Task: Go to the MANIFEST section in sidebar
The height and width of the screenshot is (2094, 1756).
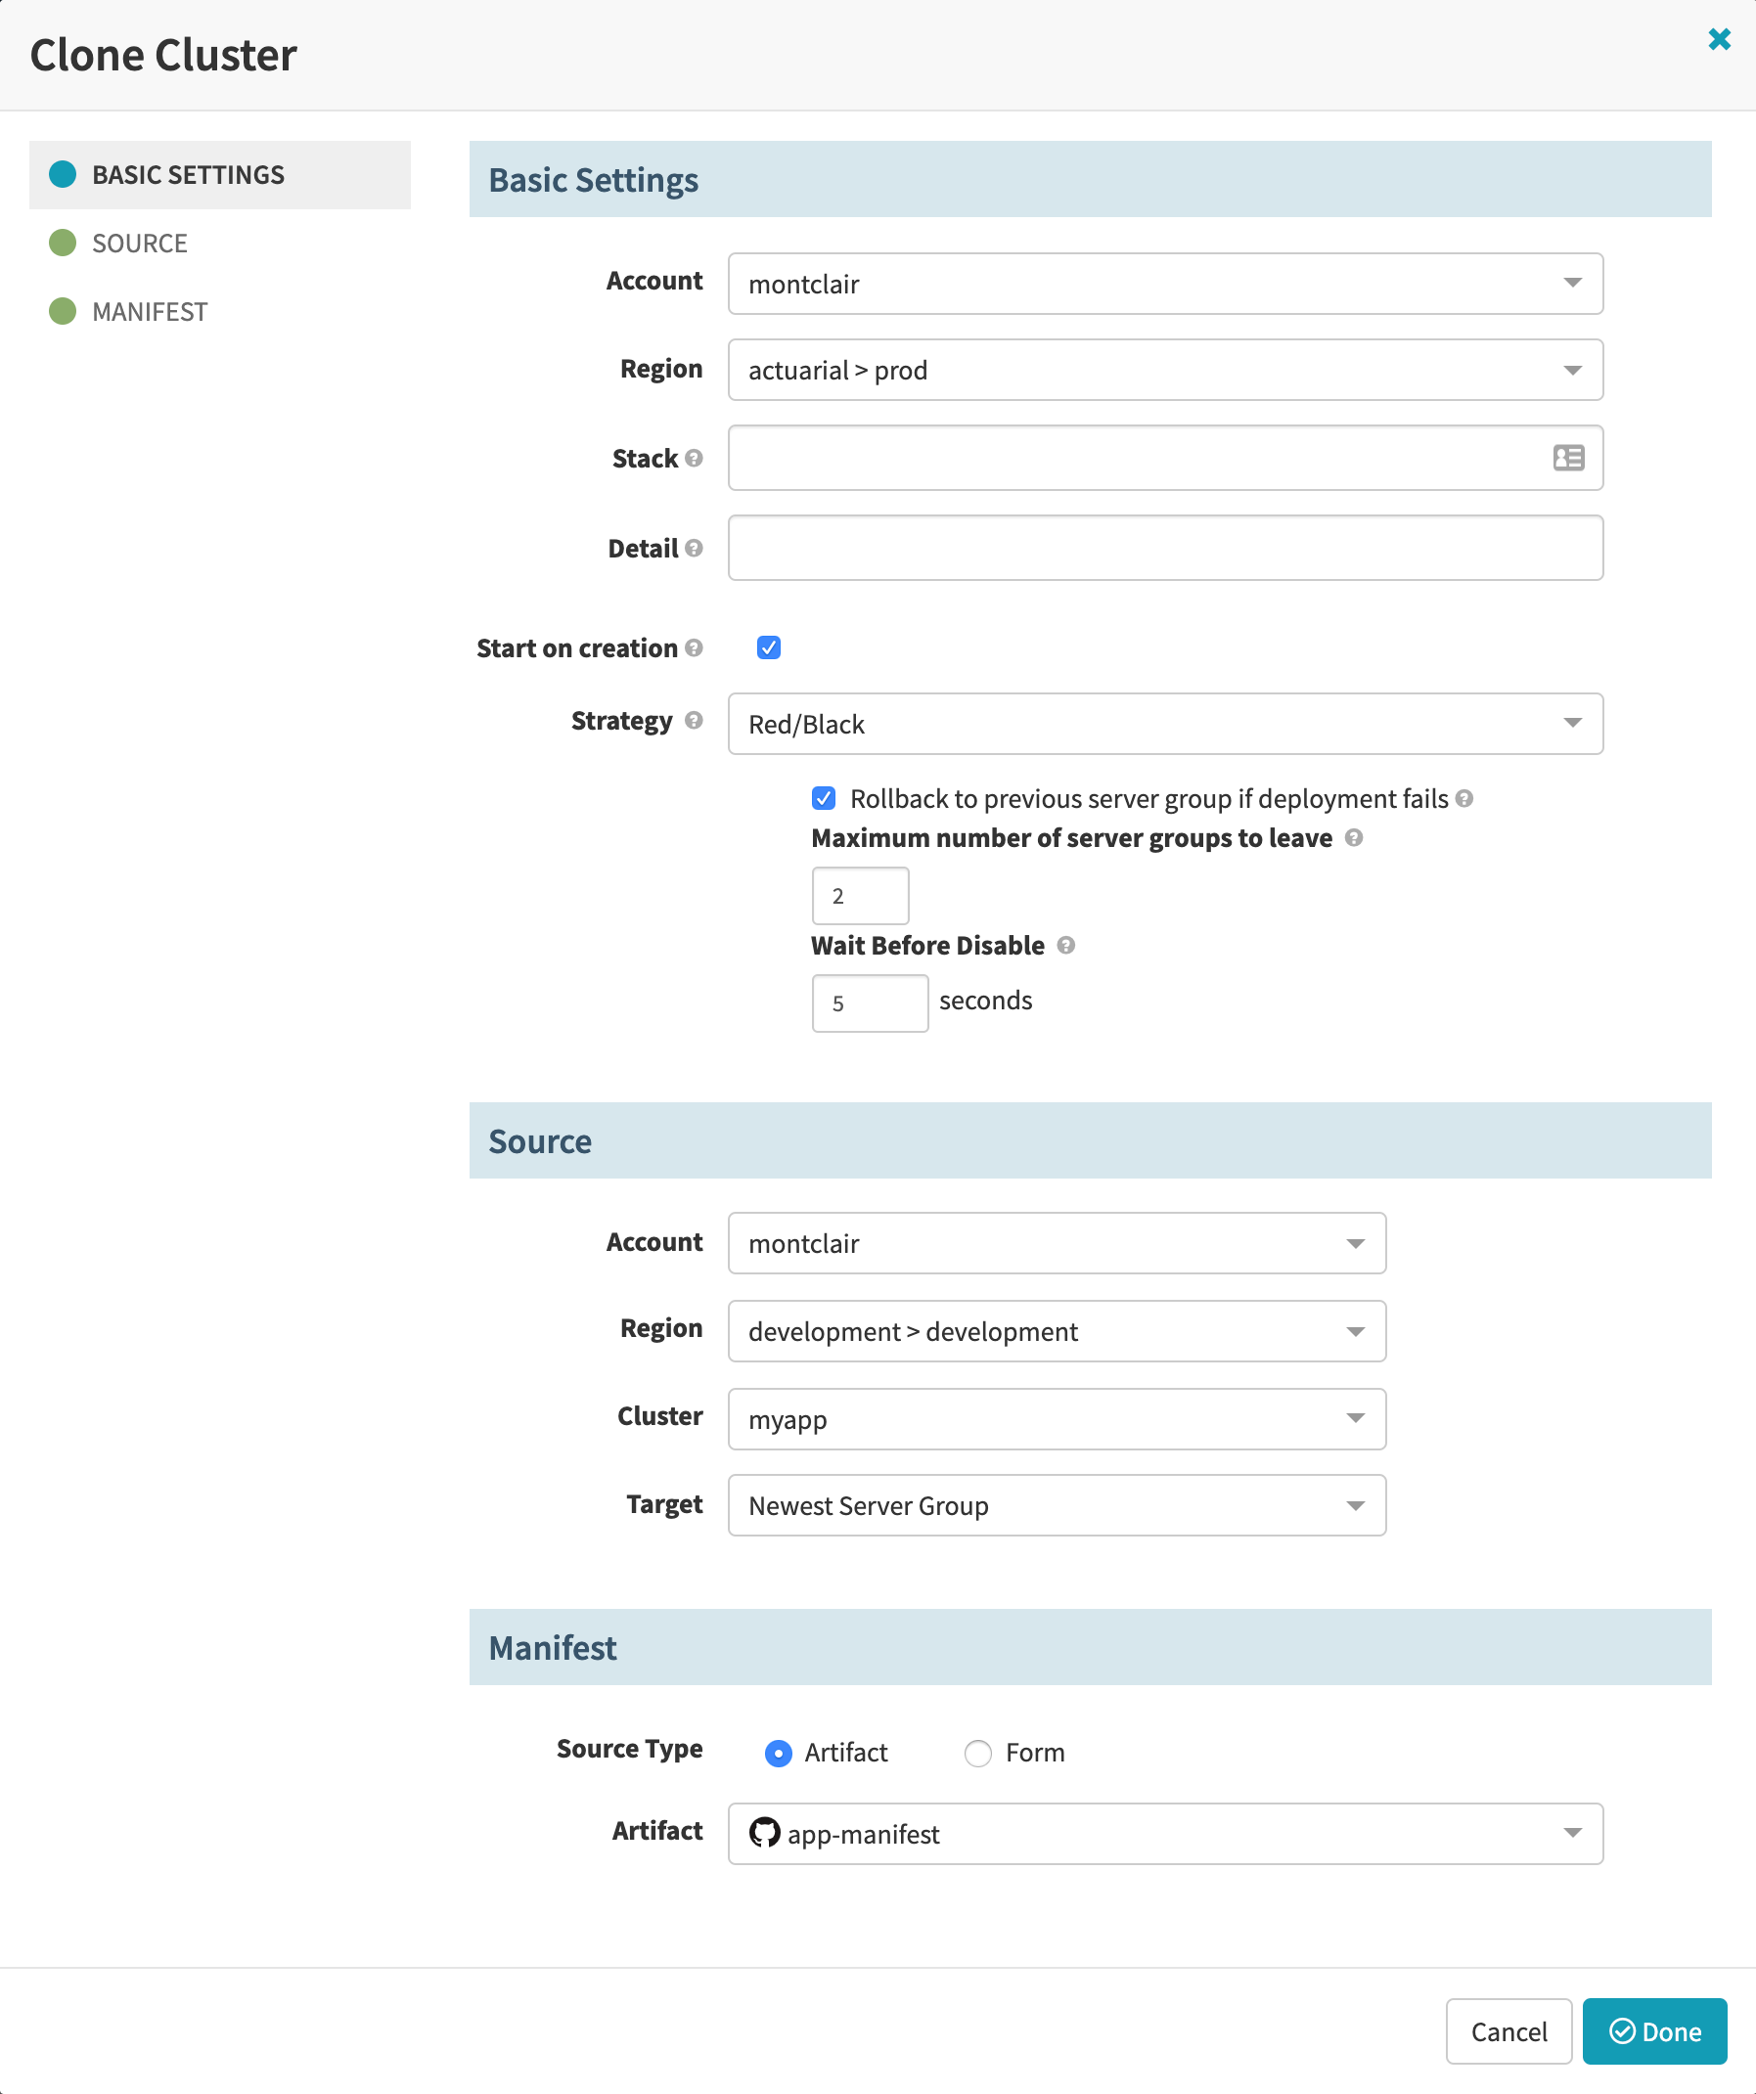Action: tap(150, 312)
